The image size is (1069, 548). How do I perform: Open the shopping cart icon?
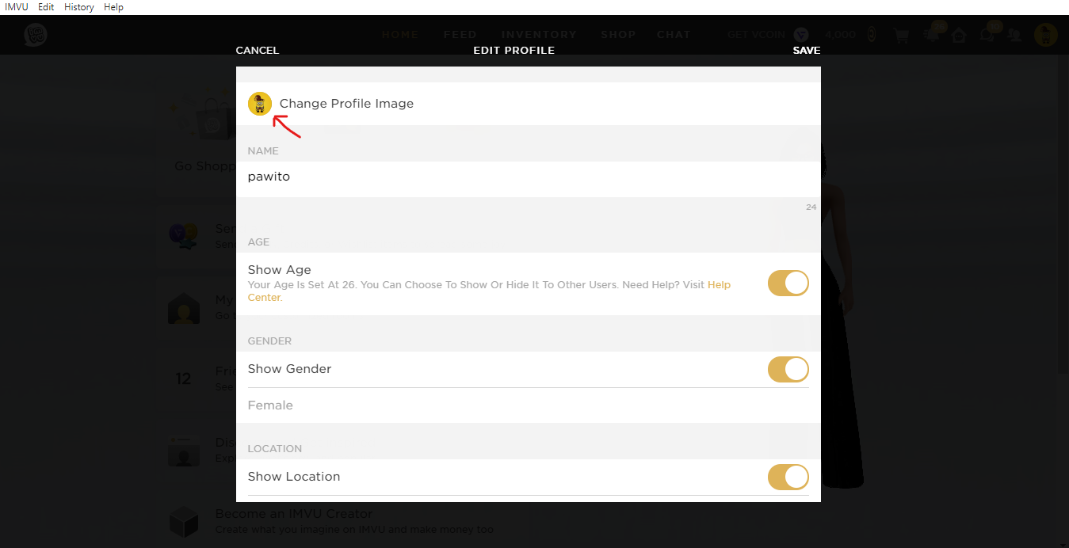pyautogui.click(x=901, y=36)
